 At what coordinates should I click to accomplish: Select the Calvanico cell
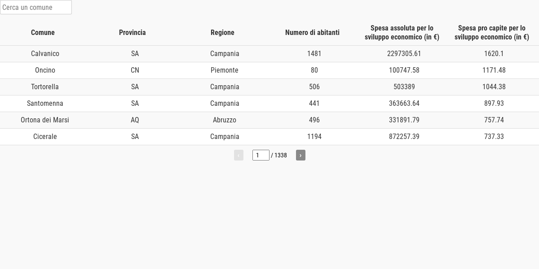point(45,54)
